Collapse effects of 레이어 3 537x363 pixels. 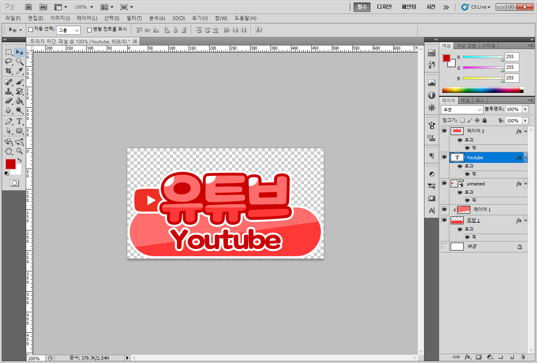tap(526, 131)
